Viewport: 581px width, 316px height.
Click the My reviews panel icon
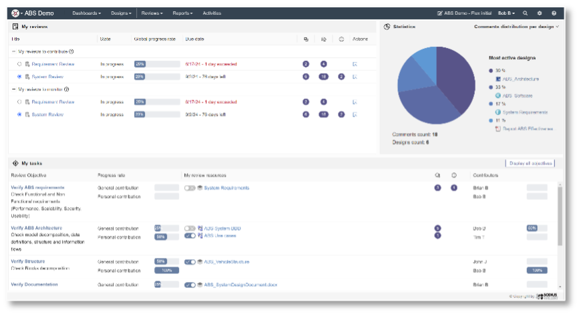pos(15,27)
